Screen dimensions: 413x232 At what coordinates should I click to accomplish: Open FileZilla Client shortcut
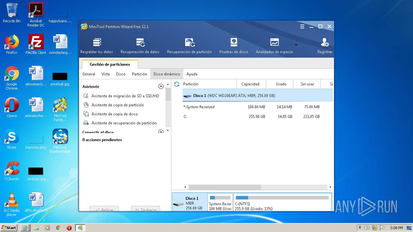pos(36,44)
